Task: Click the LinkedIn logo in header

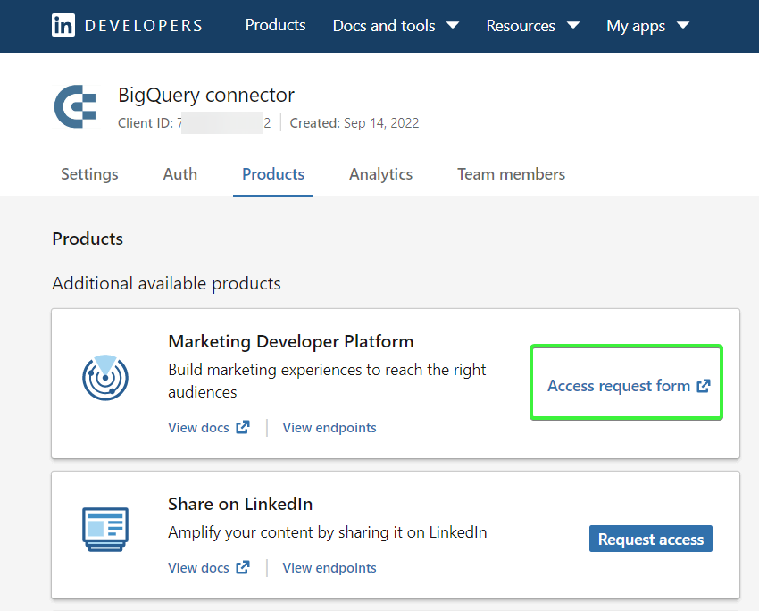Action: pyautogui.click(x=63, y=25)
